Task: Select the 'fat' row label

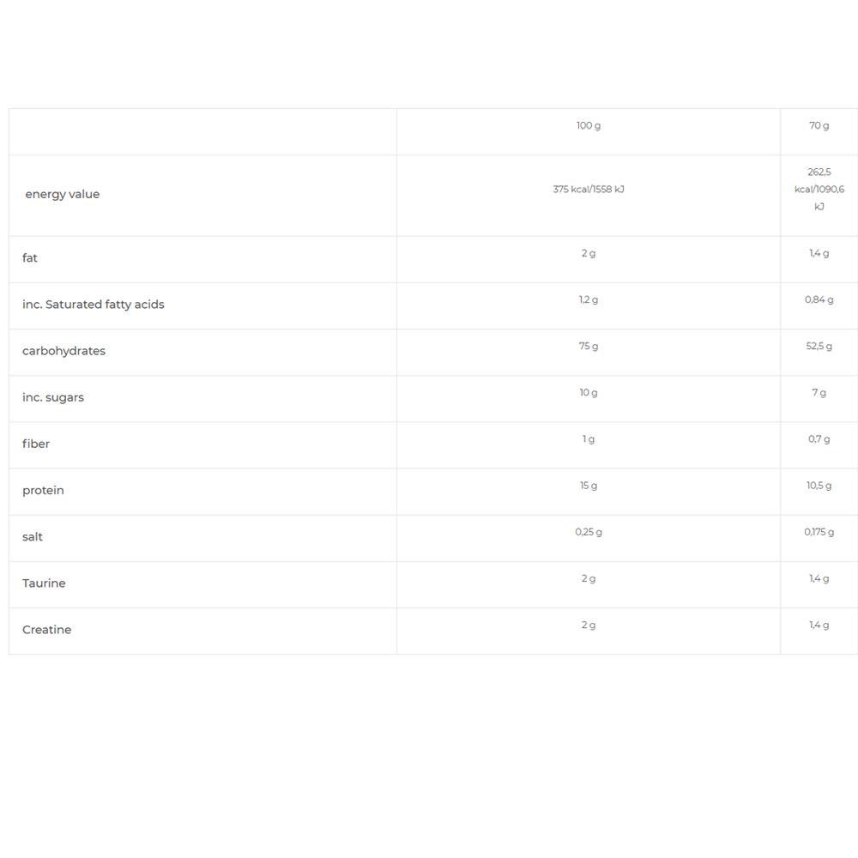Action: coord(30,258)
